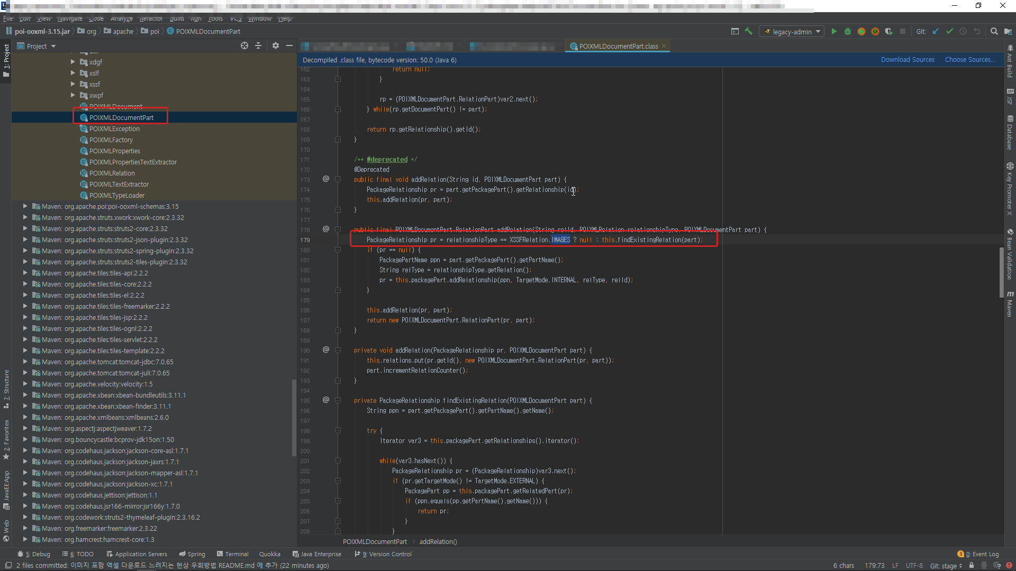
Task: Click Download Sources link
Action: (x=908, y=60)
